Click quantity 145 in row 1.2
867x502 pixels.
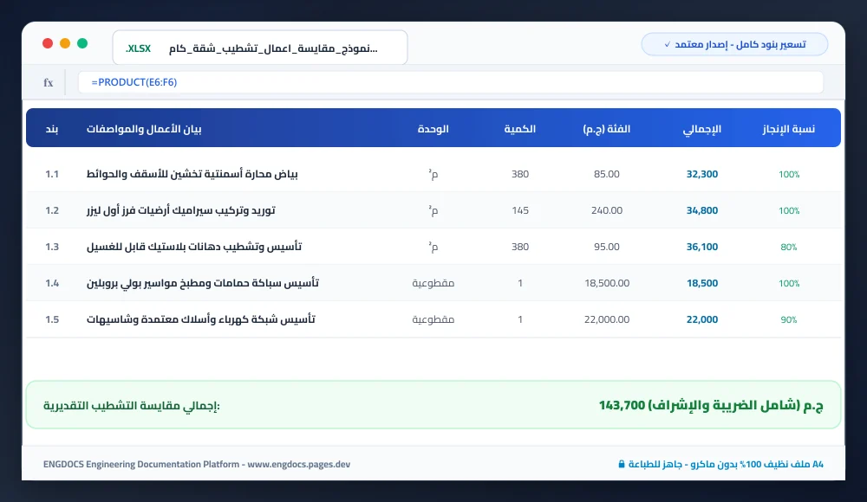point(519,210)
